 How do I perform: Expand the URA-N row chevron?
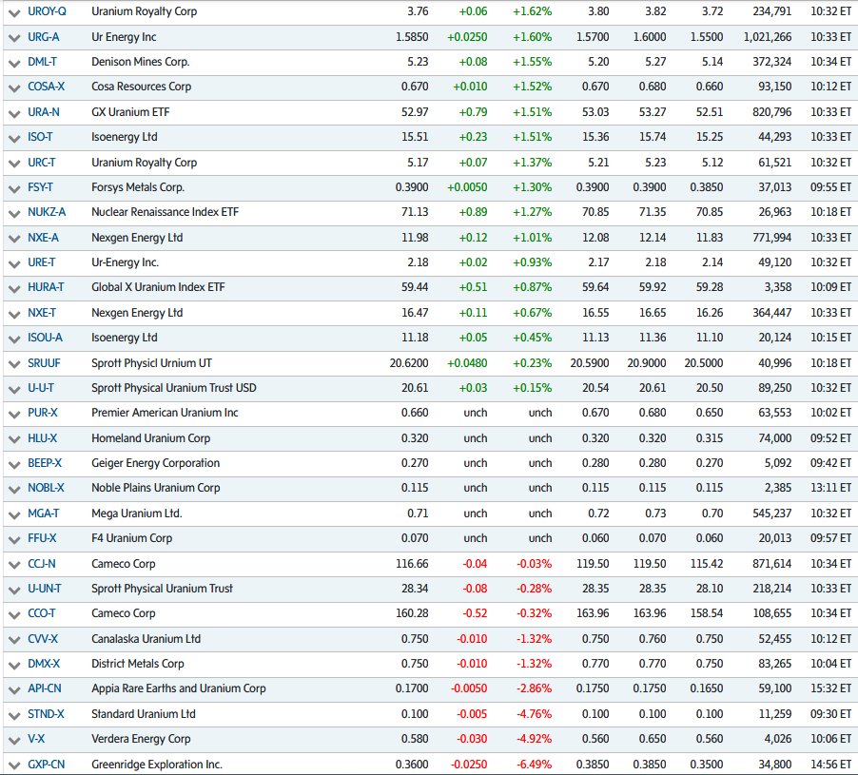pos(14,112)
